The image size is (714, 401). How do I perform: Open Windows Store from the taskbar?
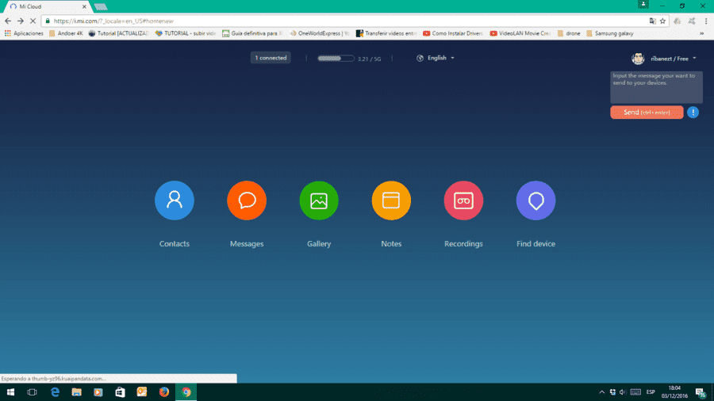pos(121,392)
